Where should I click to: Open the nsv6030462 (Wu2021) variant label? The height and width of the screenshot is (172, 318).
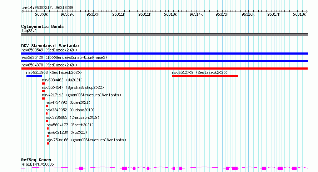coord(62,80)
